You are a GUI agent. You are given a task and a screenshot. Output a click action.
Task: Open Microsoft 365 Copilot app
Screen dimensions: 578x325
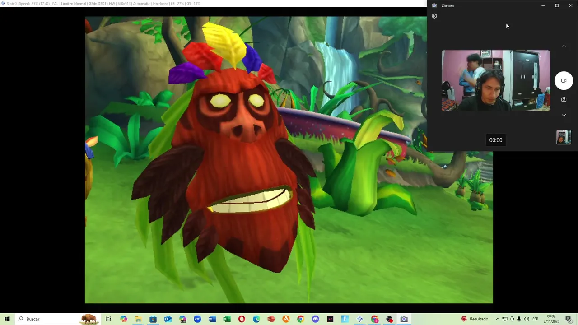(x=182, y=319)
